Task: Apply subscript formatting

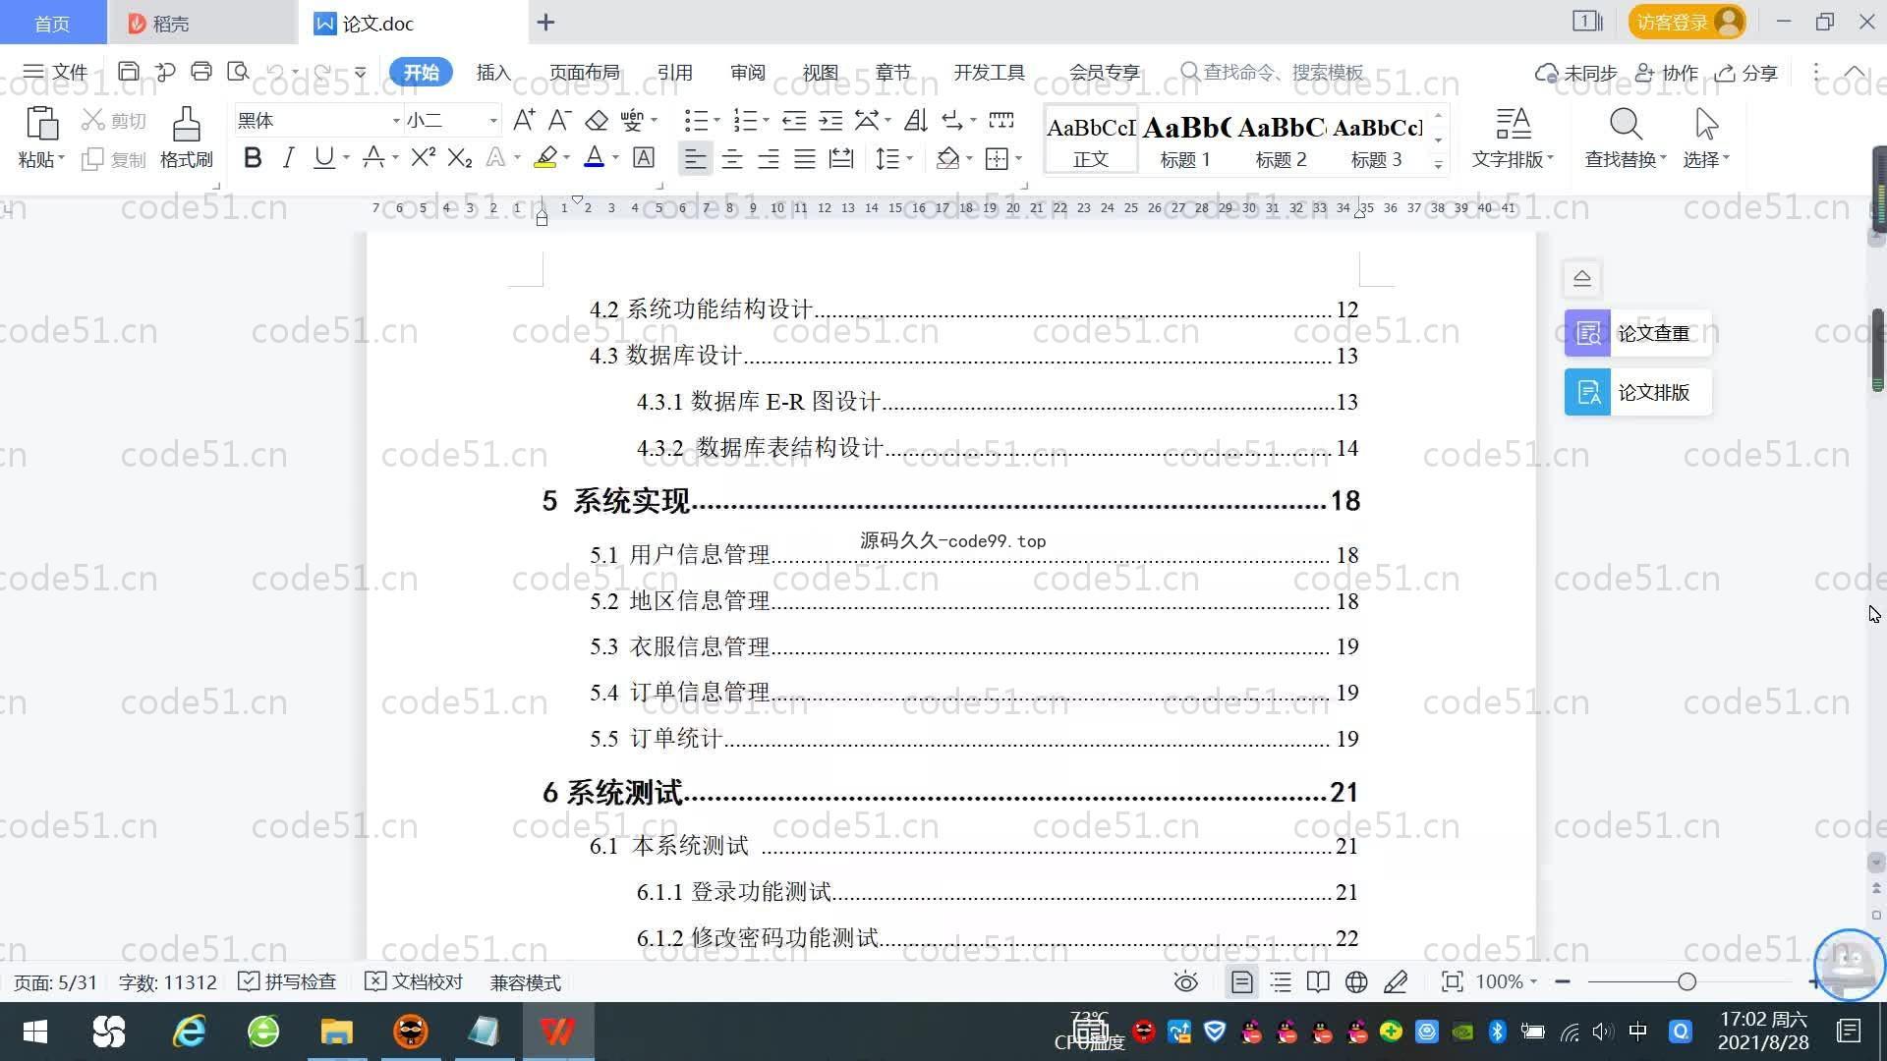Action: tap(460, 158)
